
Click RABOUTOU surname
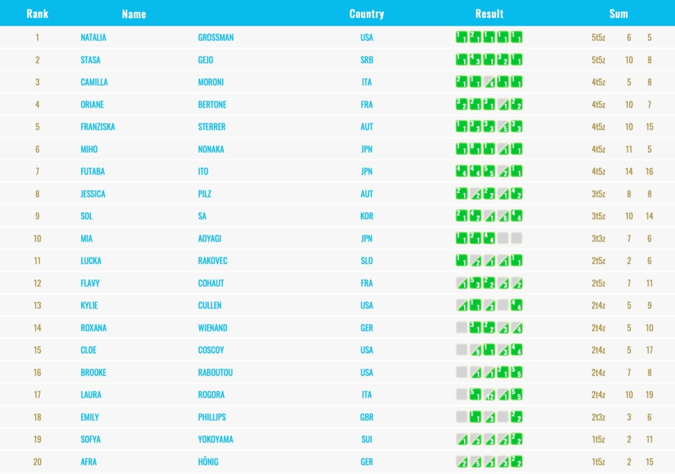(216, 373)
